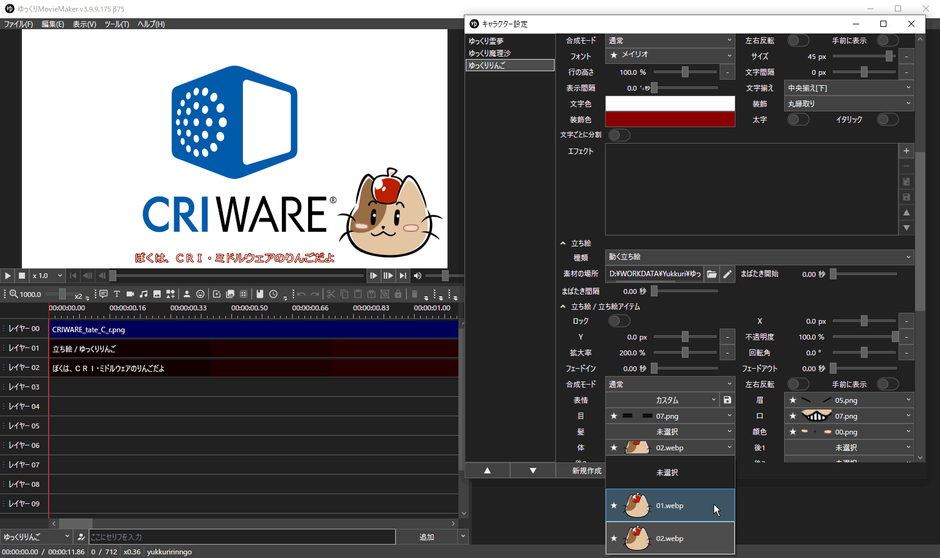The width and height of the screenshot is (940, 558).
Task: Toggle 左右反転 in 立ち絵アイテム section
Action: [798, 384]
